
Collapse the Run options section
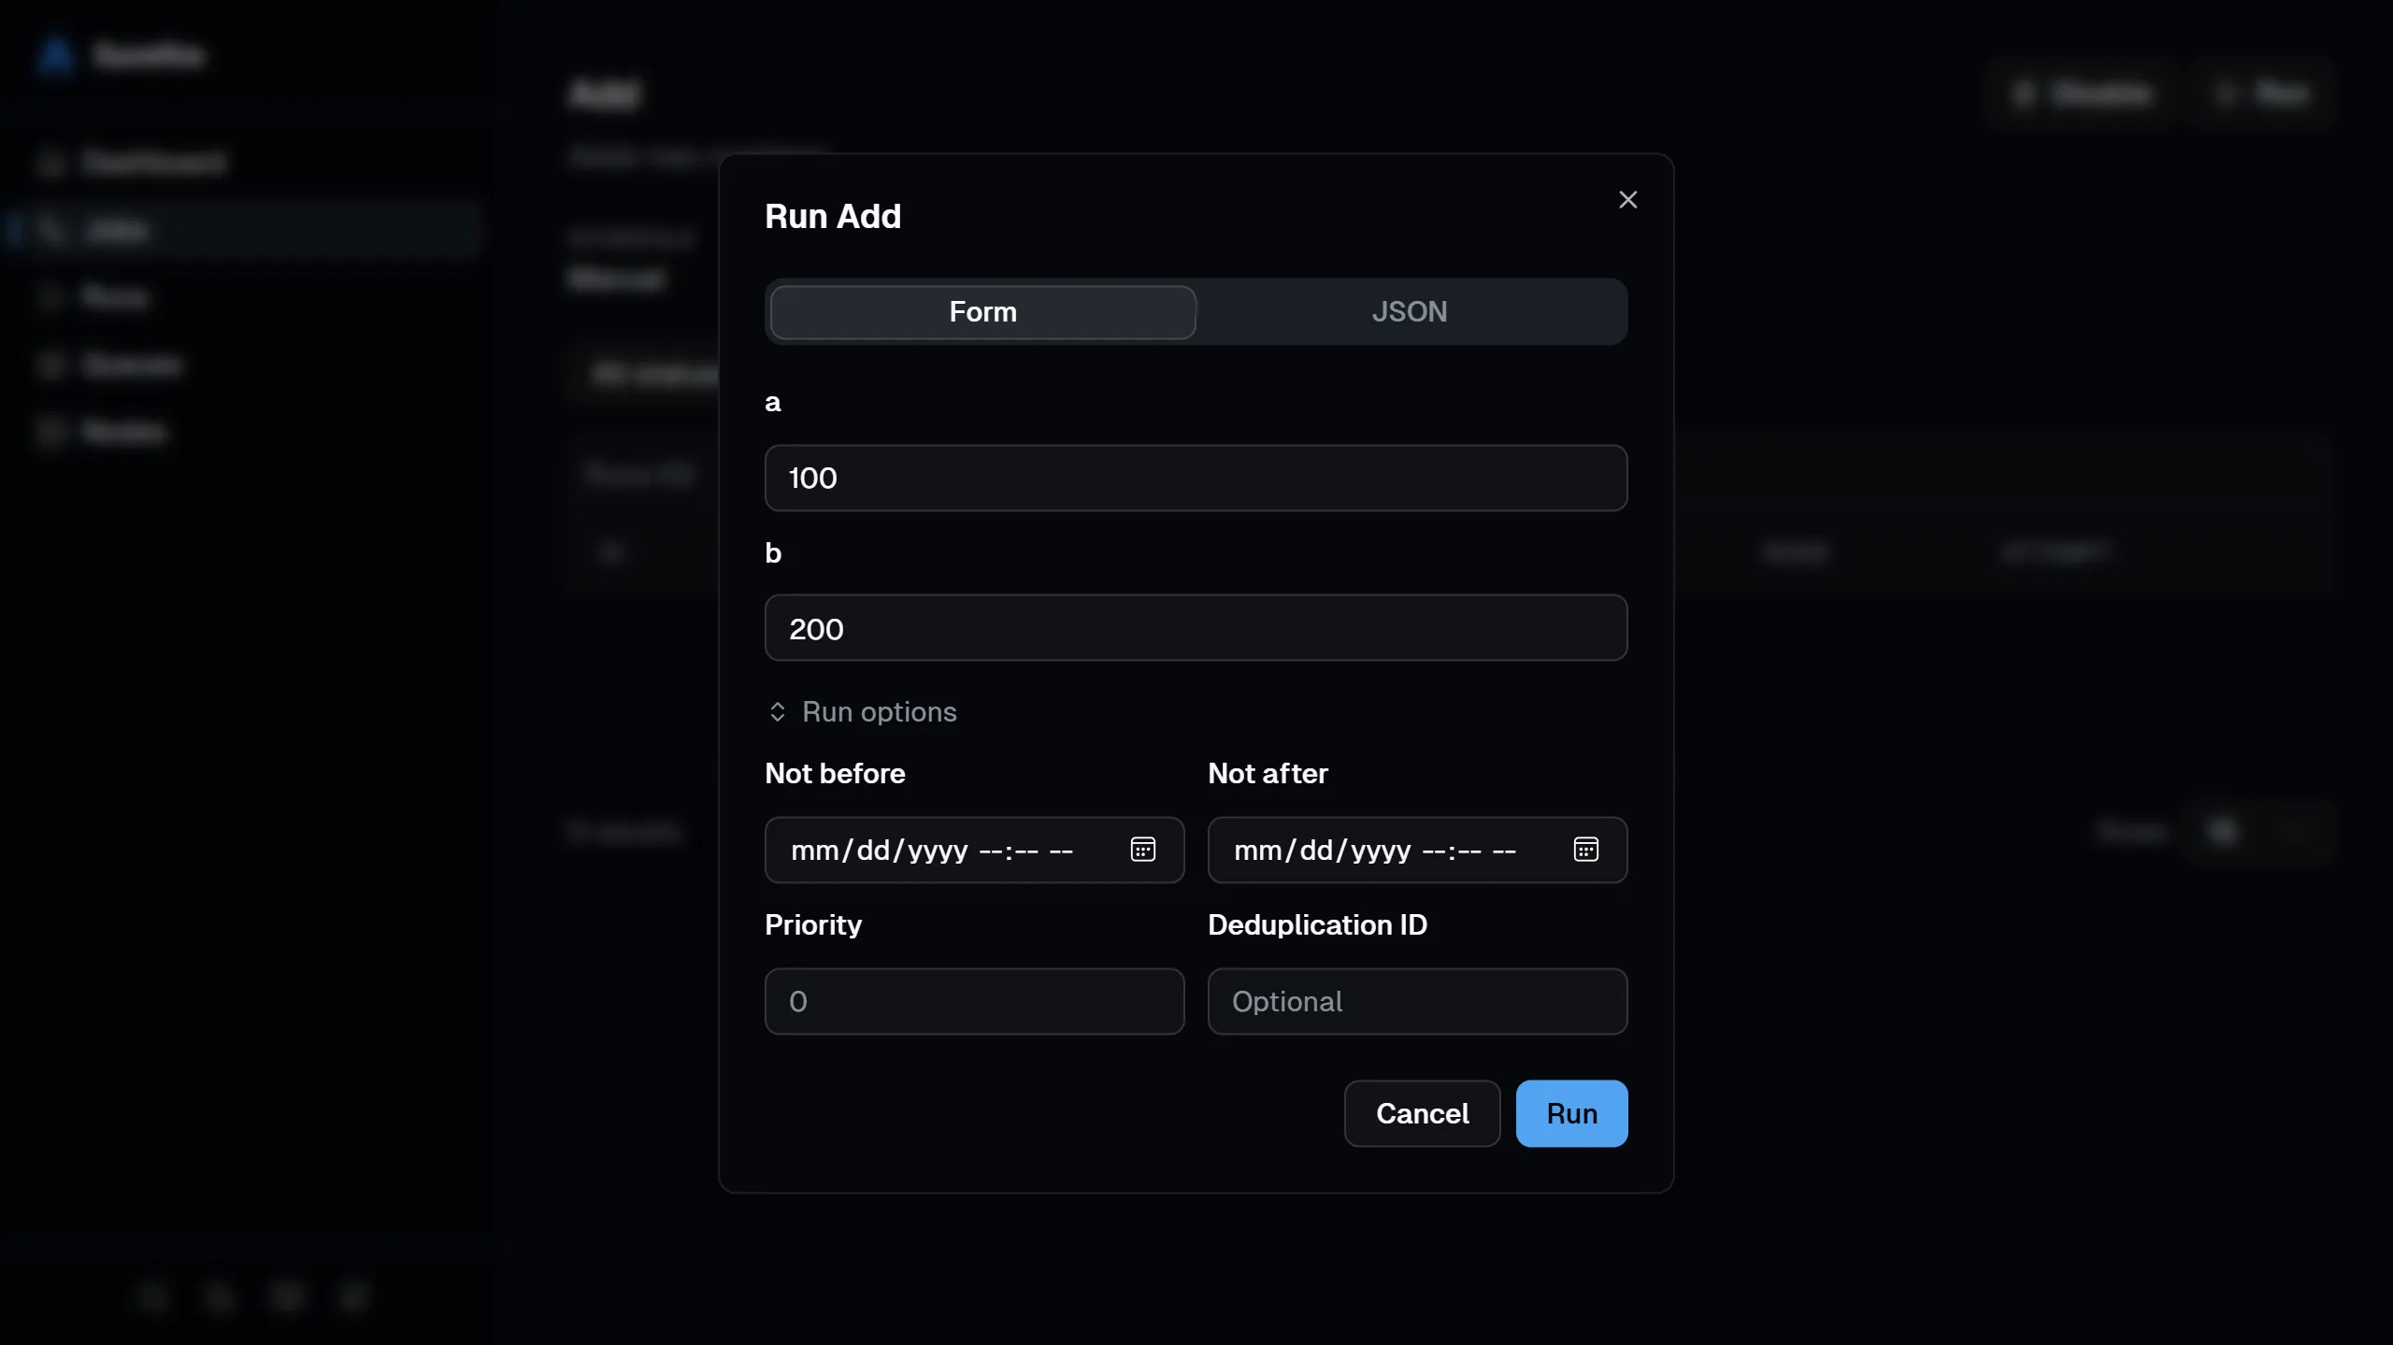861,712
